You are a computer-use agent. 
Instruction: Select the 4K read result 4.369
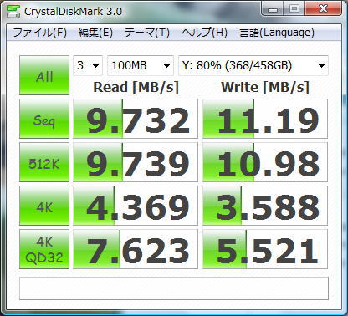pyautogui.click(x=136, y=206)
